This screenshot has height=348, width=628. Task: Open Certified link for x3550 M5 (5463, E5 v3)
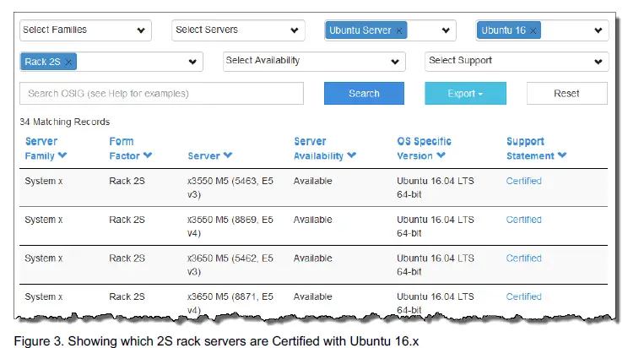click(523, 182)
